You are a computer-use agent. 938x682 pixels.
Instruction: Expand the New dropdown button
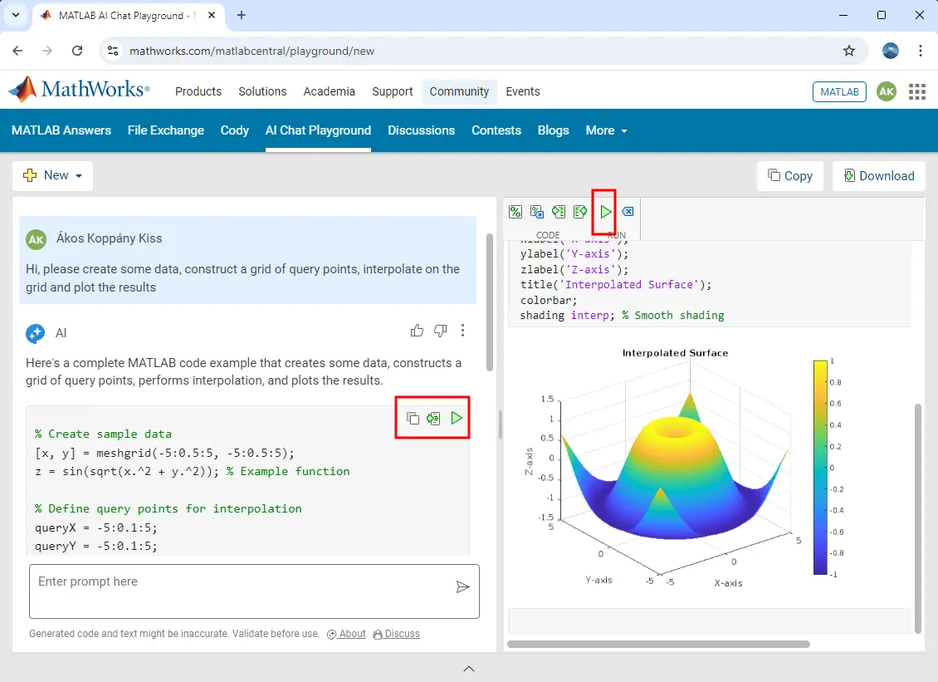click(52, 175)
